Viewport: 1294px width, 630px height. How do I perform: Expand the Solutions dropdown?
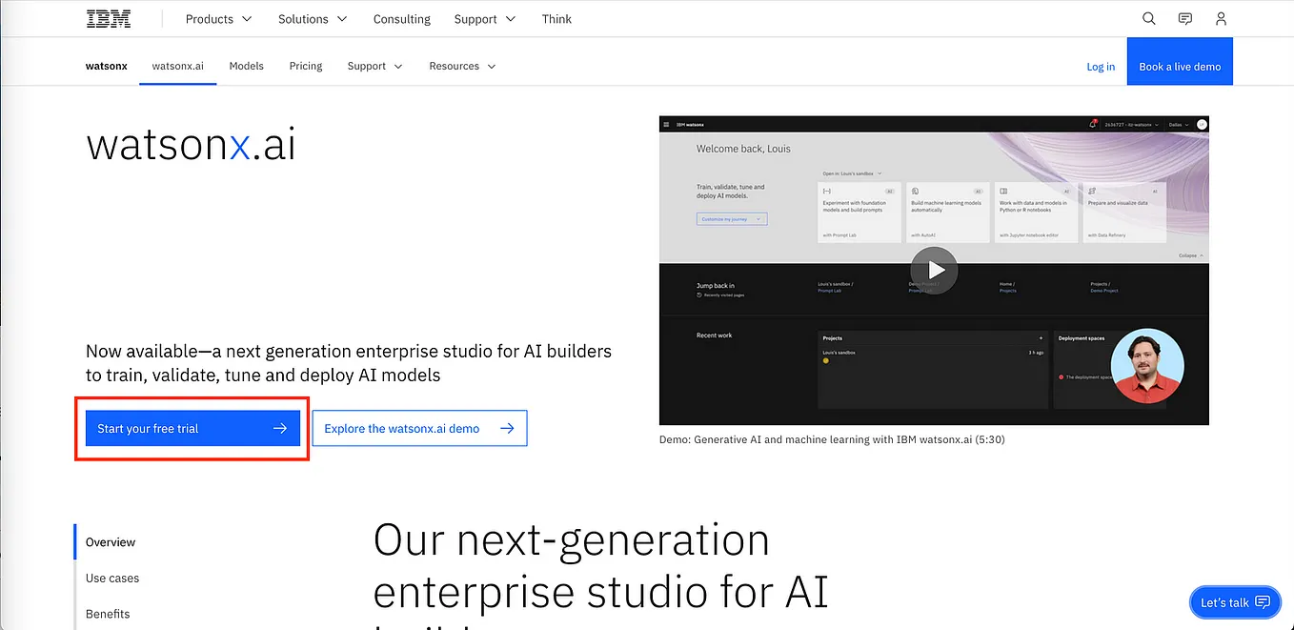click(312, 18)
